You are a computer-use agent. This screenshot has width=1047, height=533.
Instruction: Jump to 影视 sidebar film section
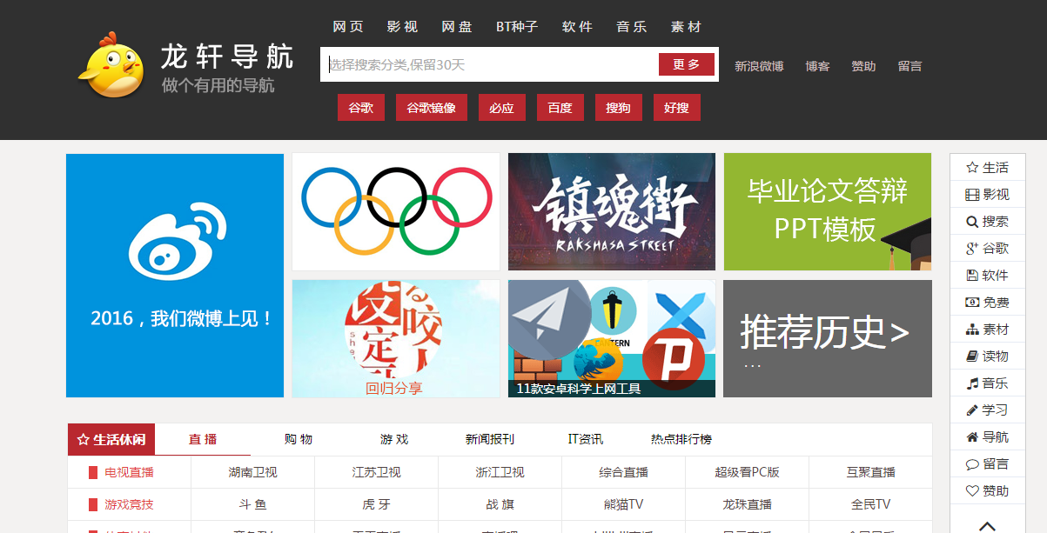(987, 195)
